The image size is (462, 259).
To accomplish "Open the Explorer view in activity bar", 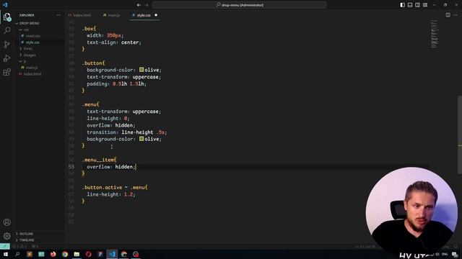I will click(x=7, y=17).
